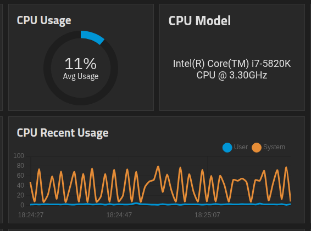Click the CPU Recent Usage heading
Viewport: 311px width, 231px height.
pos(63,133)
